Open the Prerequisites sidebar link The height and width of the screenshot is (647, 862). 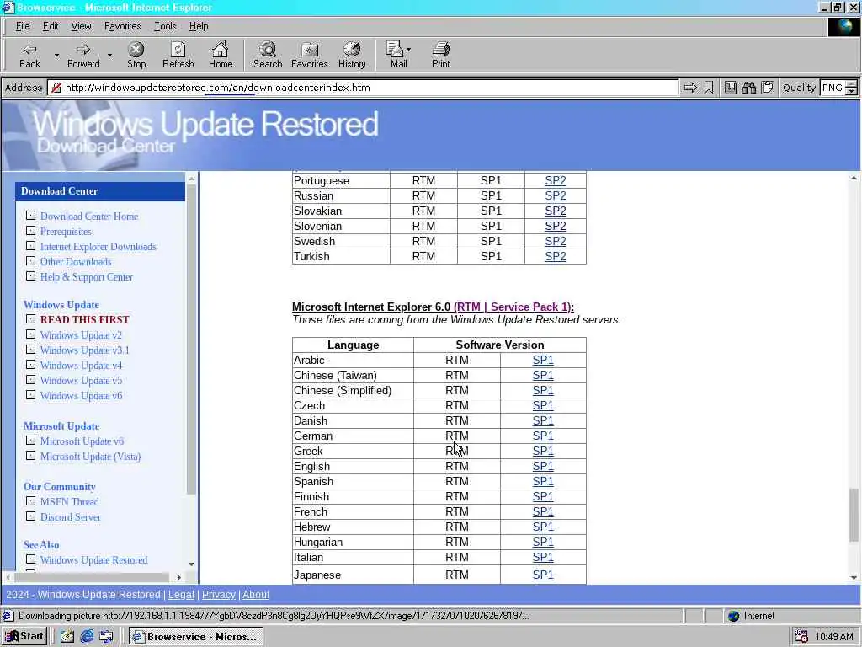66,232
